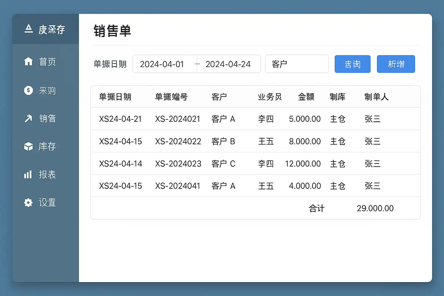Click the sales arrow icon in sidebar
444x296 pixels.
pos(28,118)
